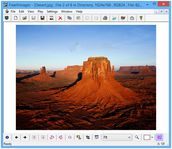Close the Desert.jpg document window
172x149 pixels.
click(x=166, y=12)
